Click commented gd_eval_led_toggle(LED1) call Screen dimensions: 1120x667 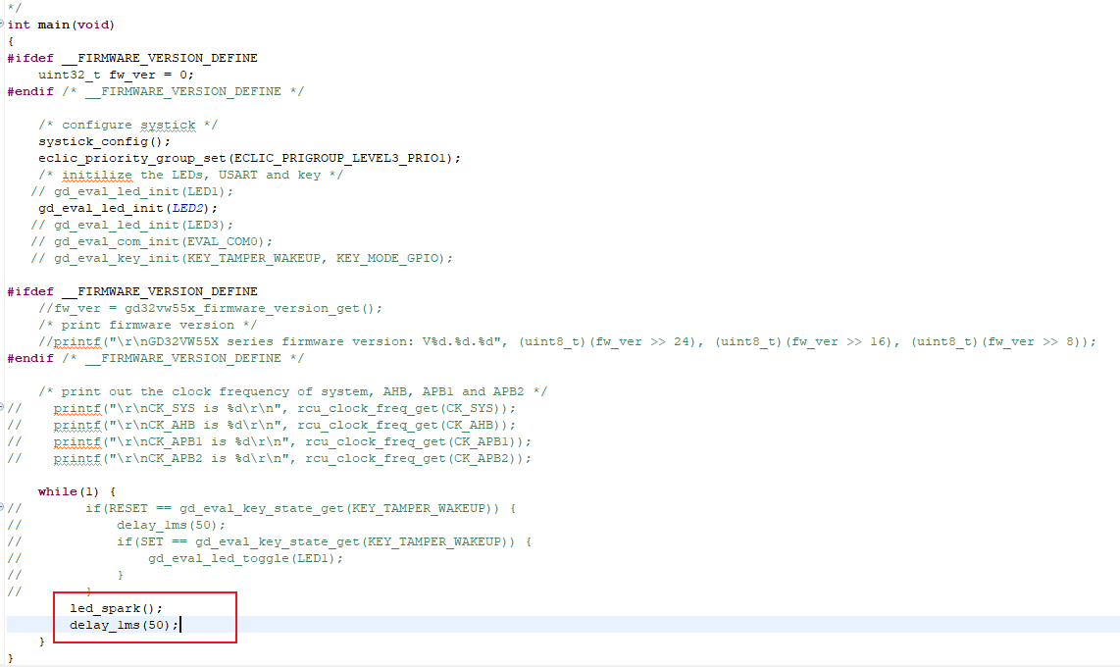pos(245,558)
